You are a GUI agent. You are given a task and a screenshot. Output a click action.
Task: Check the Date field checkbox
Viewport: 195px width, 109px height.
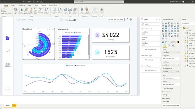click(185, 31)
